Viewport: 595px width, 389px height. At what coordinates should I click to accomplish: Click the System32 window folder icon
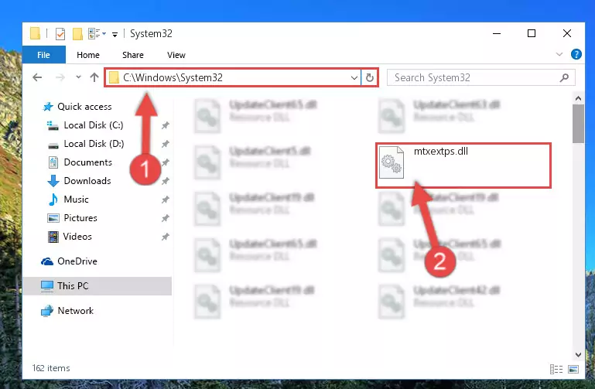[x=35, y=34]
